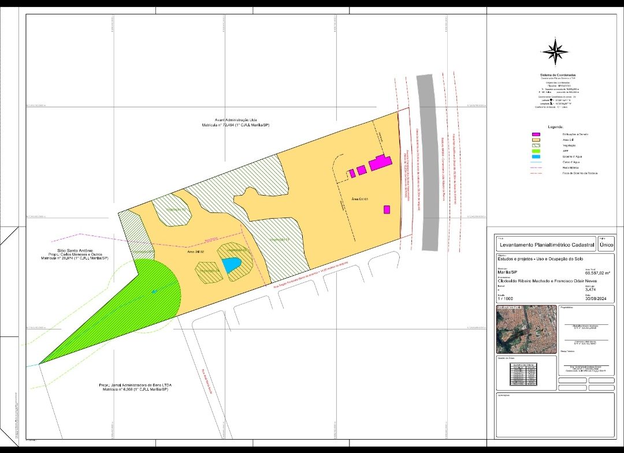The image size is (624, 453).
Task: Click the small isolated magenta building below the label
Action: [x=387, y=209]
